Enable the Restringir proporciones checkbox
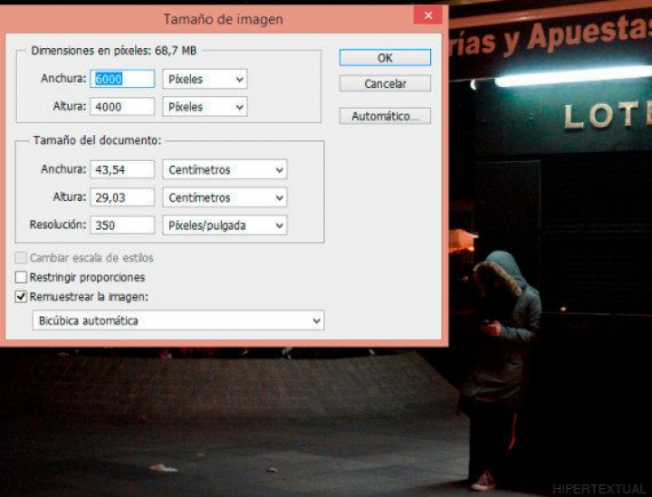 coord(22,277)
